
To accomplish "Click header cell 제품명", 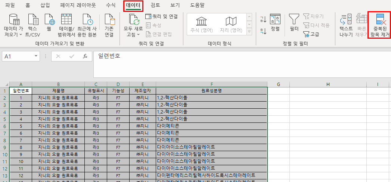I will point(58,91).
